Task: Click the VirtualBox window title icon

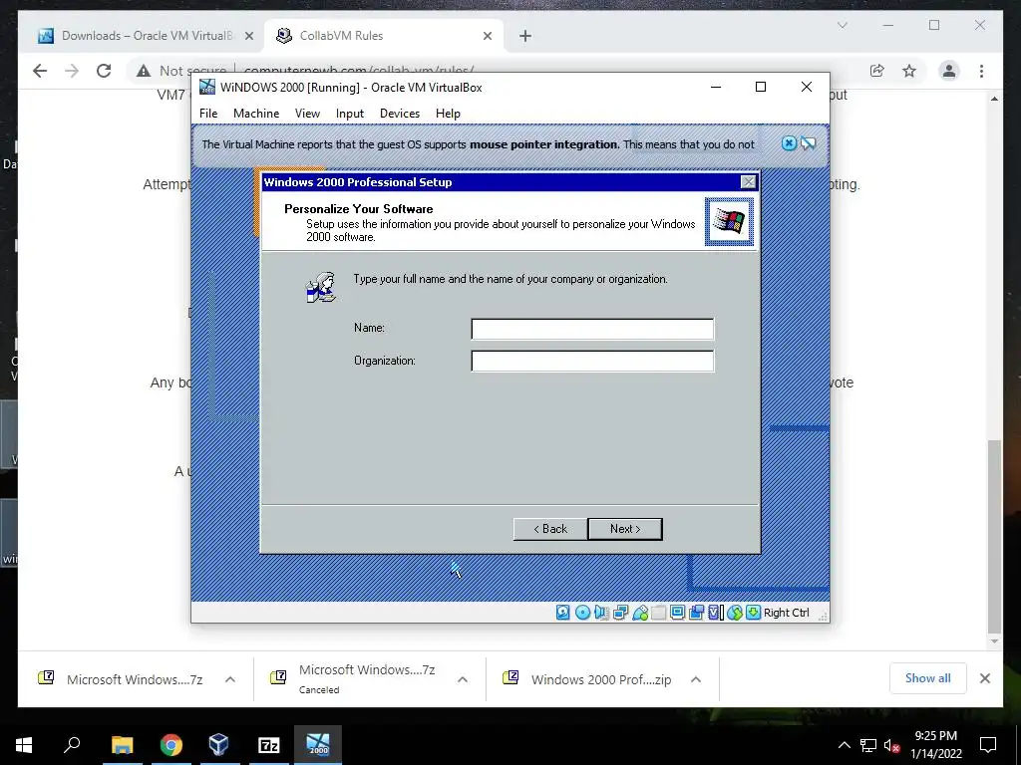Action: 207,87
